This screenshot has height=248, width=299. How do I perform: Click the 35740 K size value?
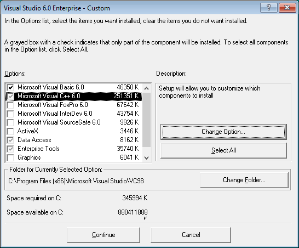tap(128, 149)
